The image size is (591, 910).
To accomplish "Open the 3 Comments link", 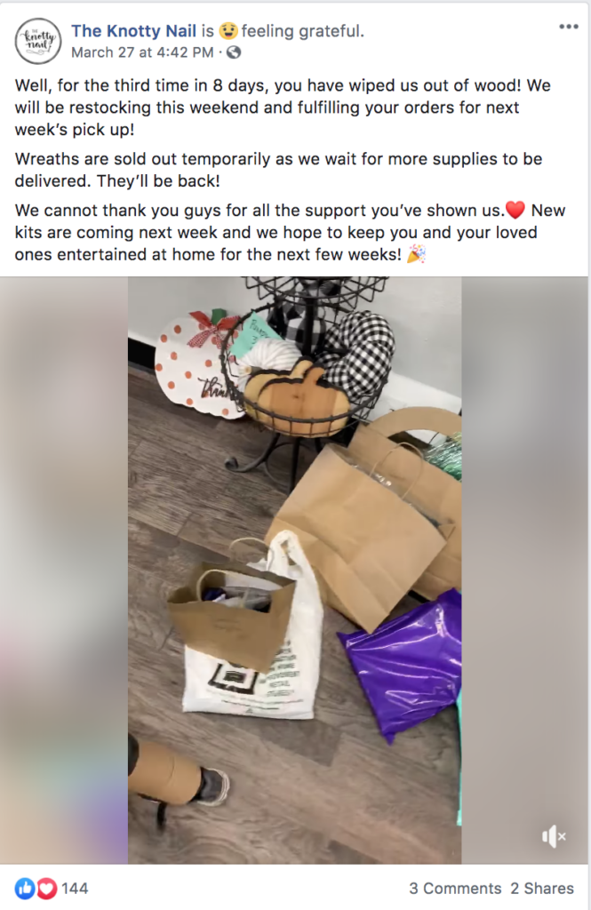I will [x=454, y=889].
